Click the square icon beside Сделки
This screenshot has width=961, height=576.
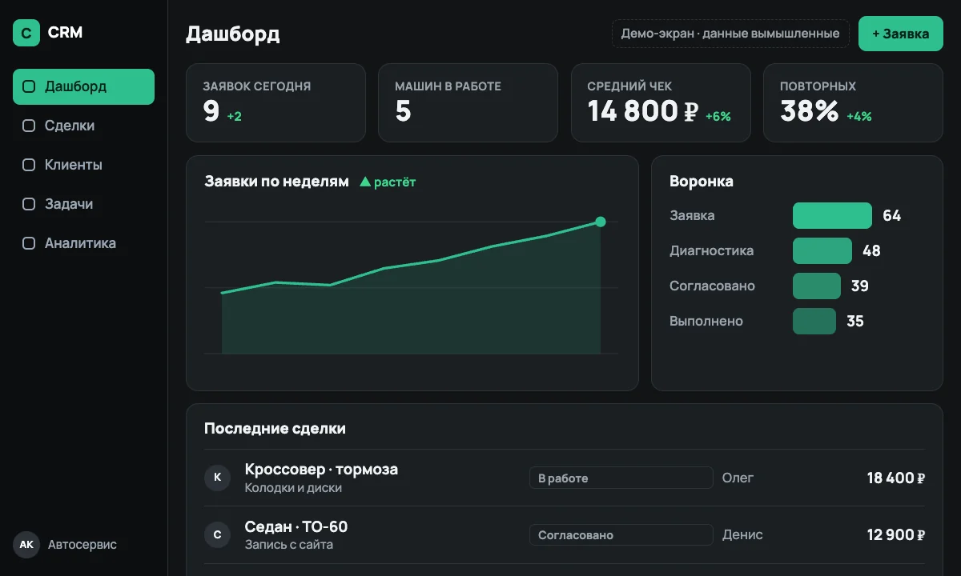(29, 126)
